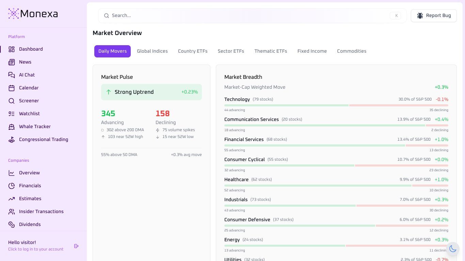Image resolution: width=465 pixels, height=261 pixels.
Task: Click the News newspaper icon
Action: click(x=12, y=62)
